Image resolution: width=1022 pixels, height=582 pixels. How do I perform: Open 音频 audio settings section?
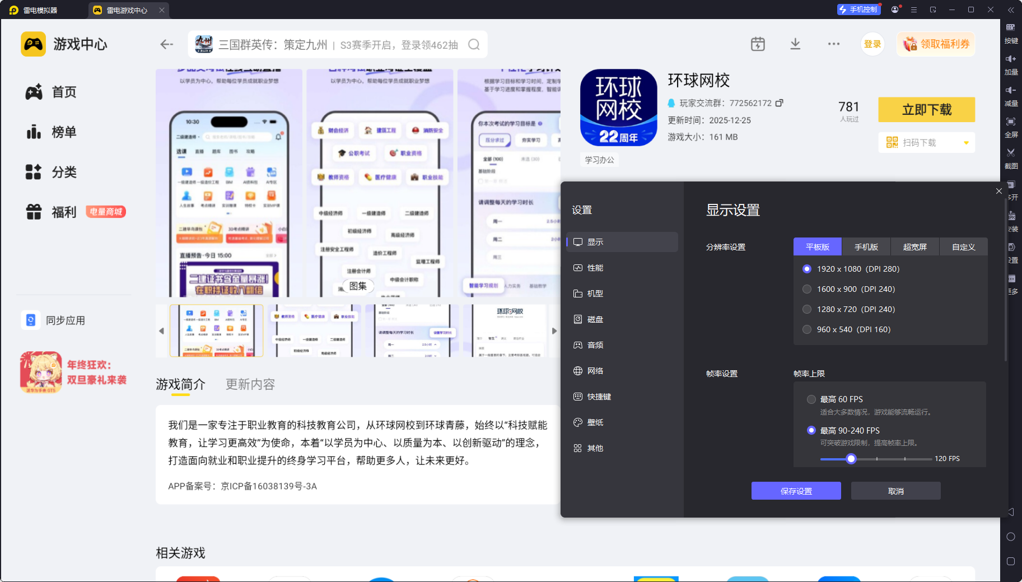(x=622, y=345)
